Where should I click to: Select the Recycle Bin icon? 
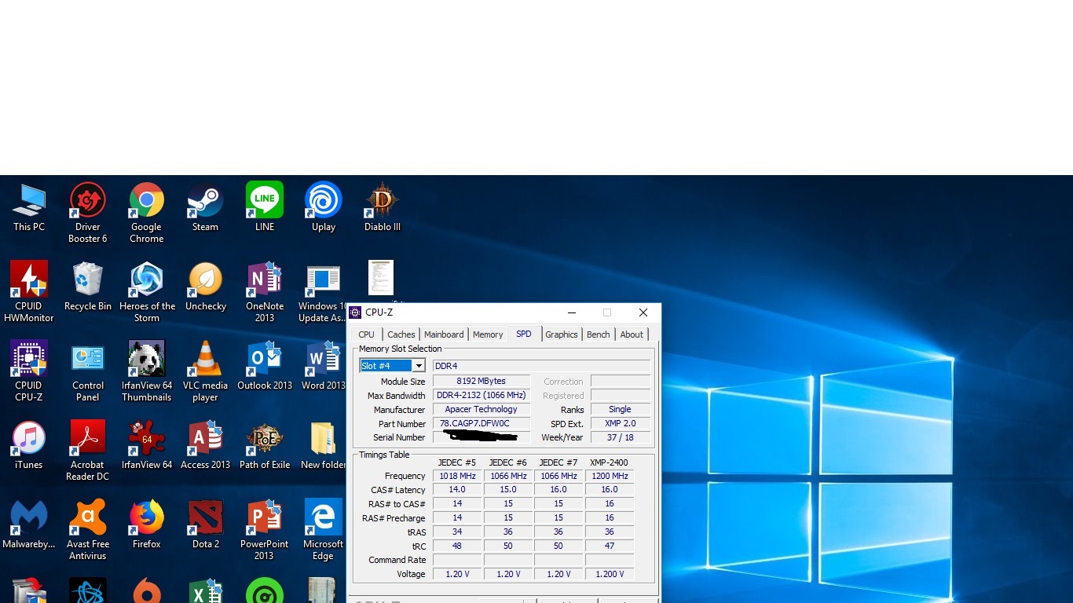88,287
